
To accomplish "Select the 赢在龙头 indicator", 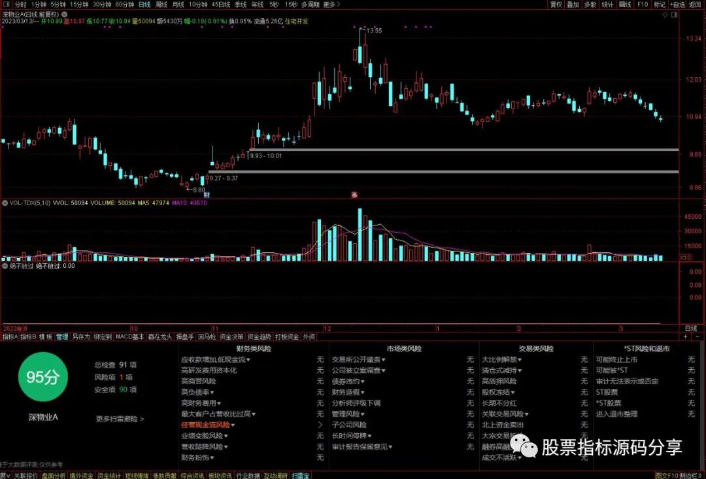I will 160,337.
